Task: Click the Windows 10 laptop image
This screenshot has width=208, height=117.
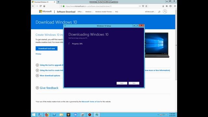Action: tap(157, 45)
